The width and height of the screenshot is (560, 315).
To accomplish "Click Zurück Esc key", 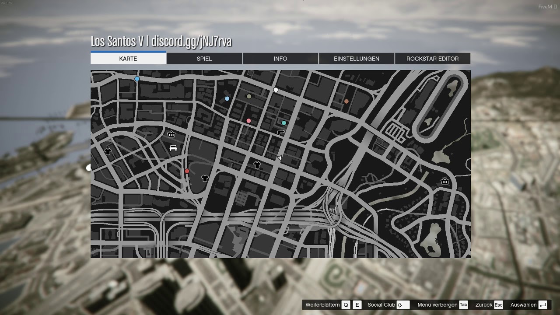I will [498, 305].
